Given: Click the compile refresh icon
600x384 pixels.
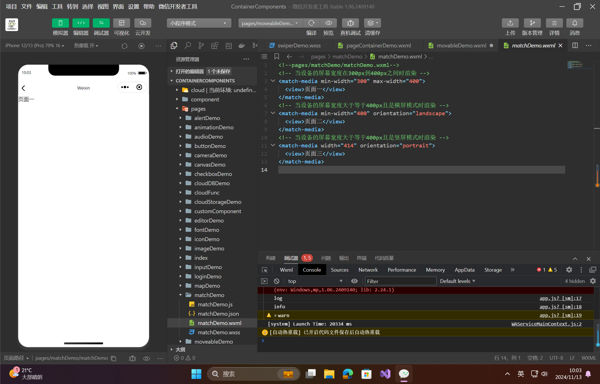Looking at the screenshot, I should 311,23.
